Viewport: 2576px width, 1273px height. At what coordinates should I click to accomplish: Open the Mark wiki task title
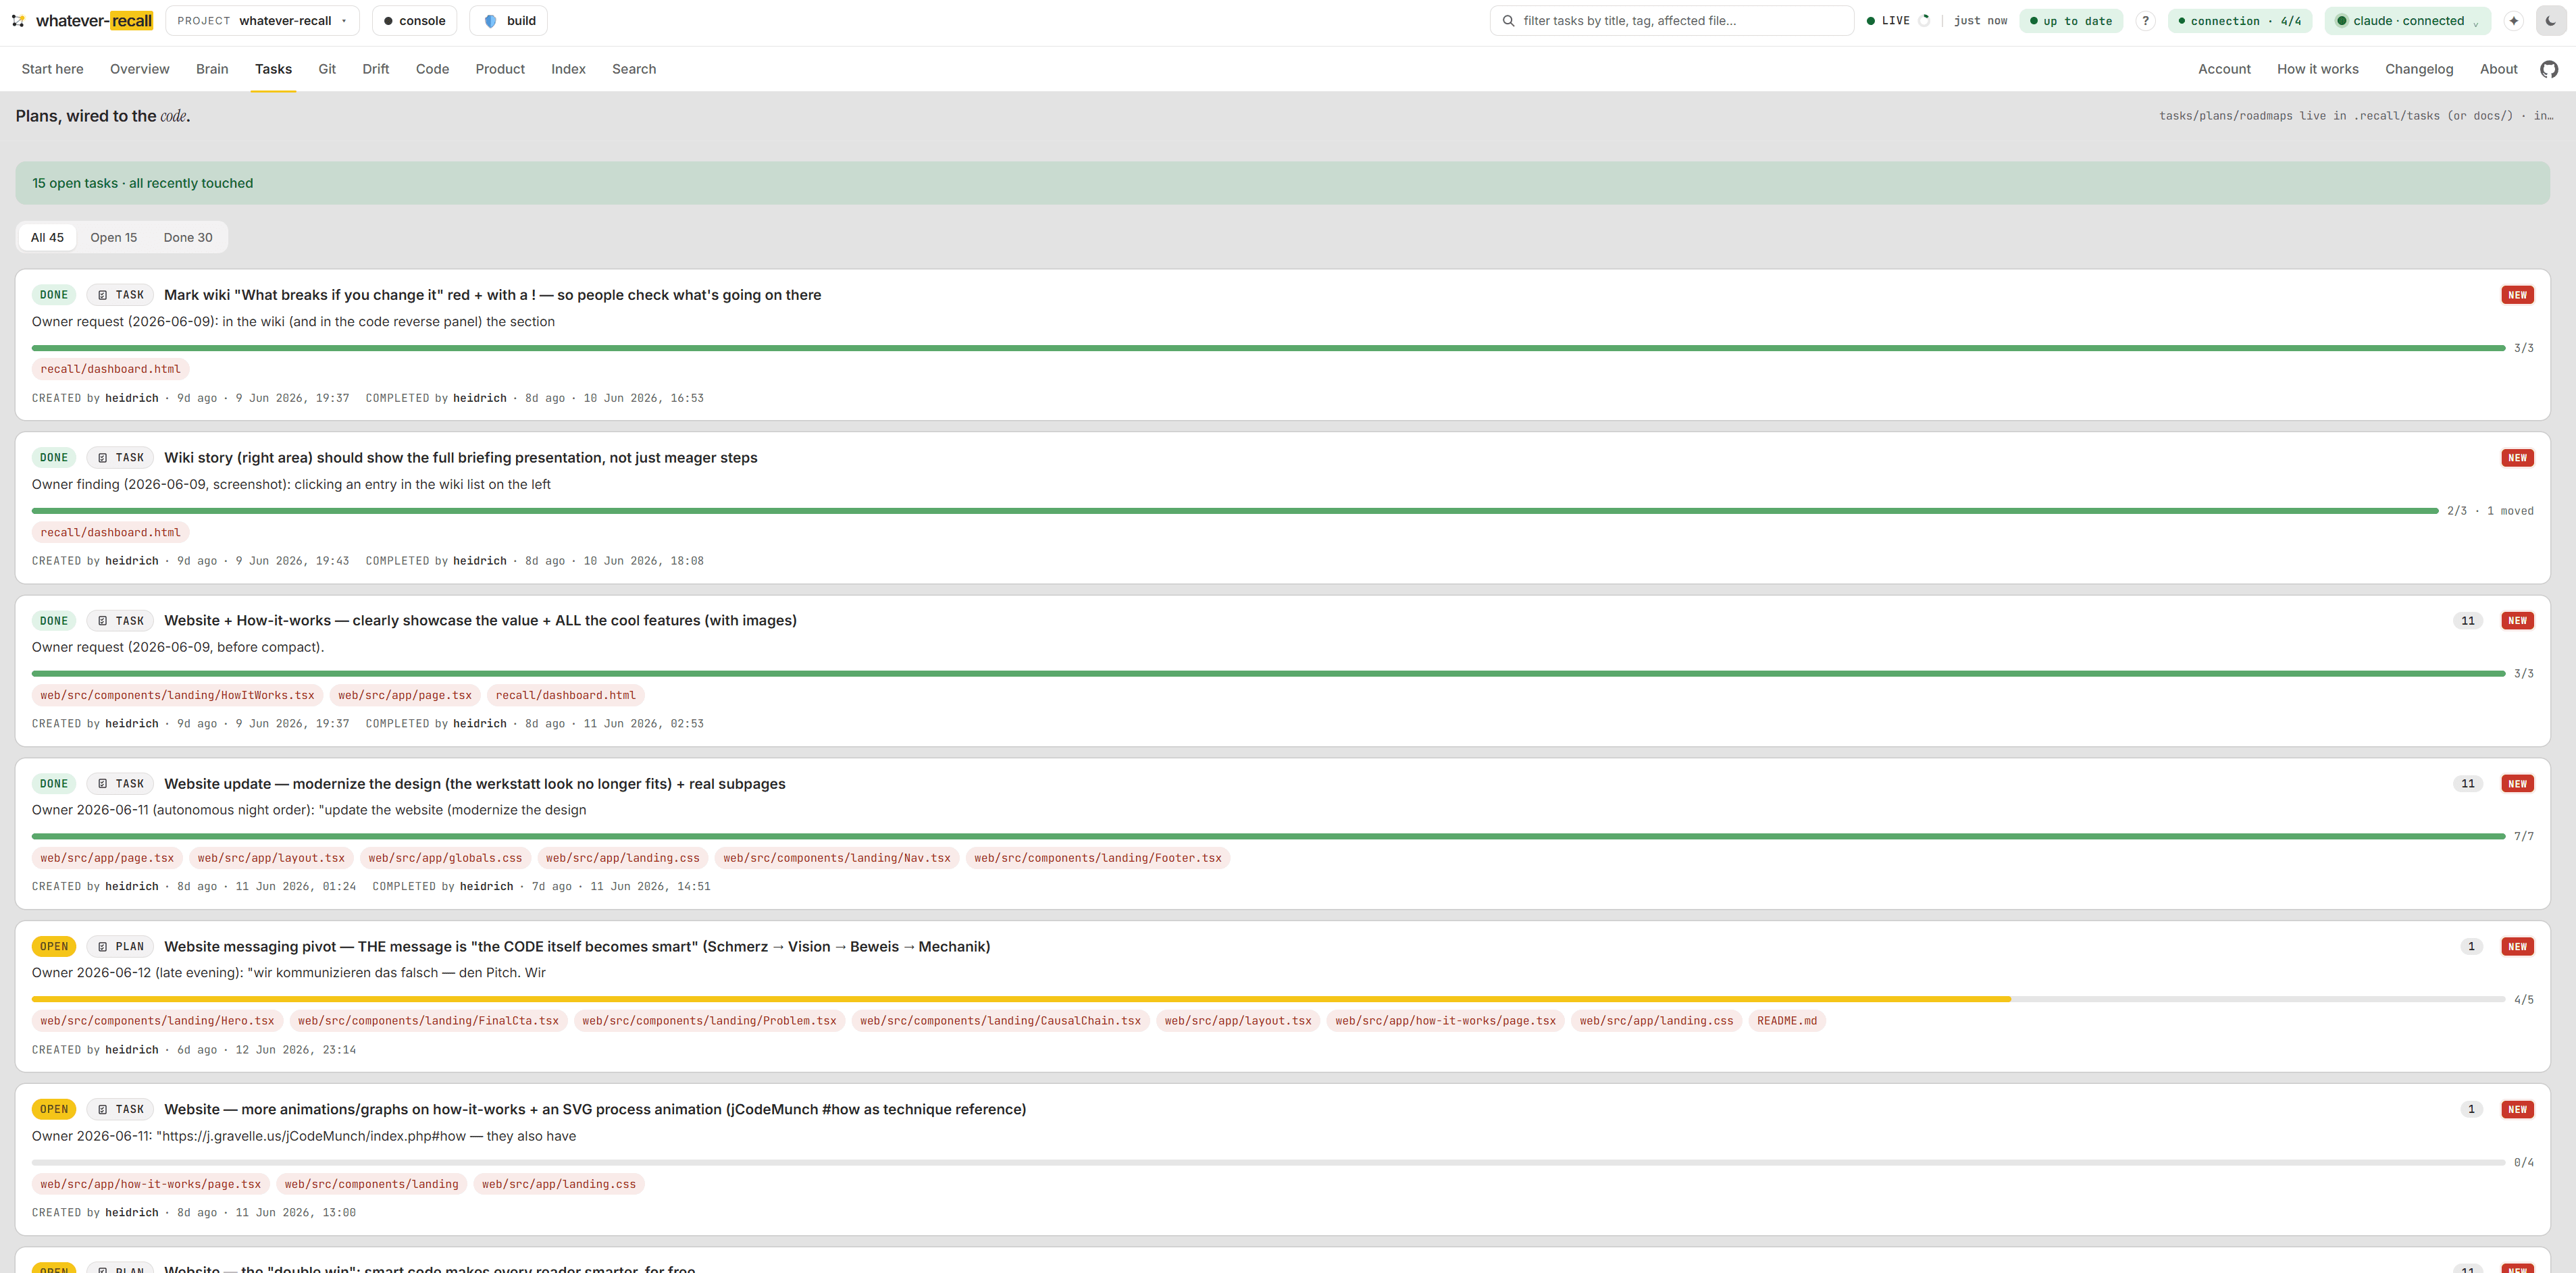[492, 295]
